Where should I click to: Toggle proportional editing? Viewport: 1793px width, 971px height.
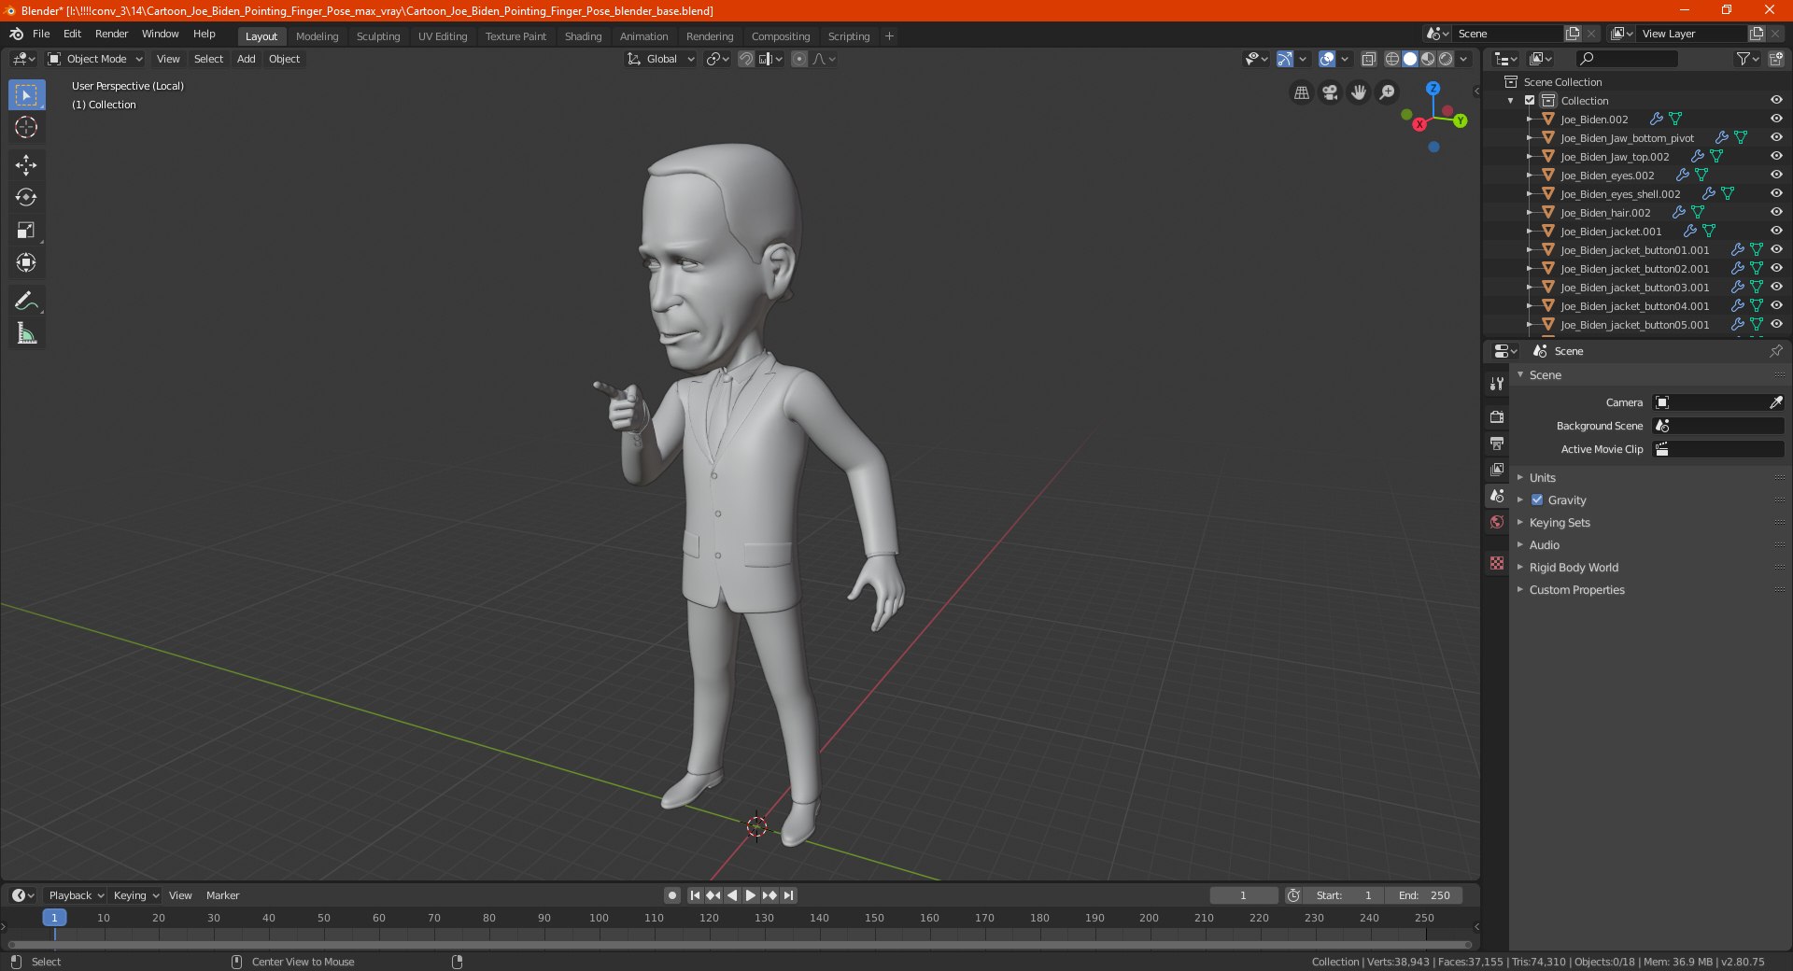click(799, 59)
